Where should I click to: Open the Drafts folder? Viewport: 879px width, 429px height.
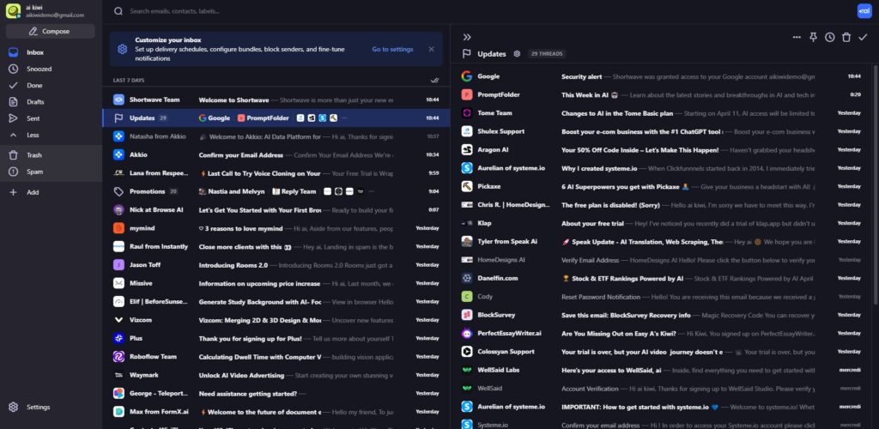pos(34,102)
